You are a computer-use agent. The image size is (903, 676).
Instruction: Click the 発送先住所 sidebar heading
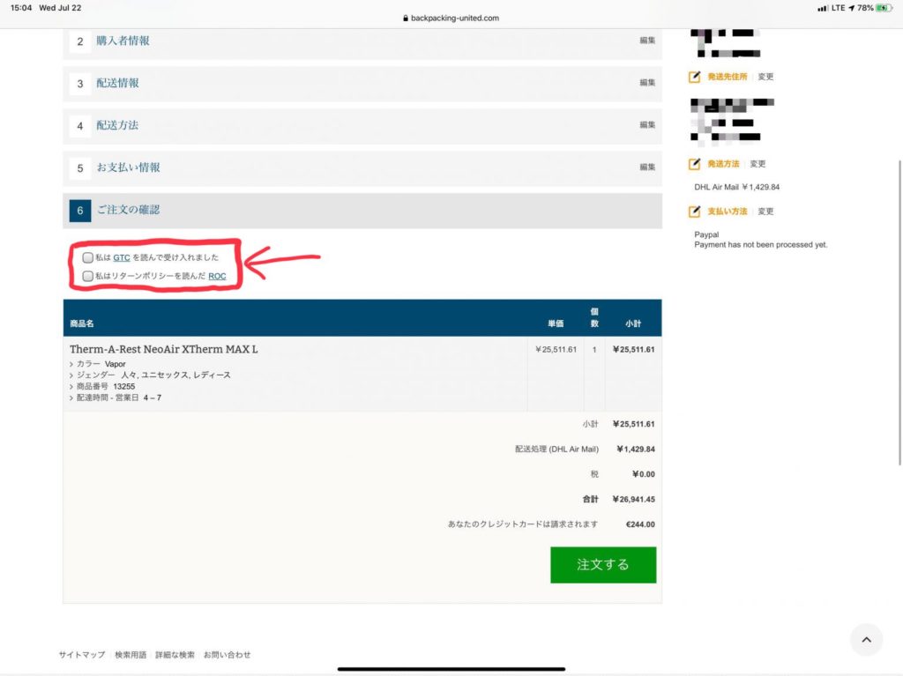pyautogui.click(x=727, y=77)
